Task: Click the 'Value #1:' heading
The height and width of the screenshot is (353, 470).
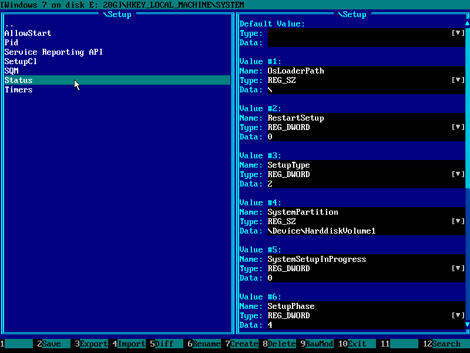Action: (x=260, y=61)
